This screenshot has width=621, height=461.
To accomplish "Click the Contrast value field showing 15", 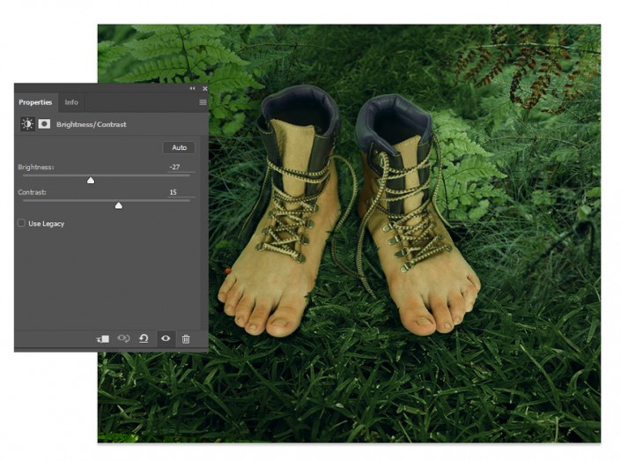I will tap(181, 192).
